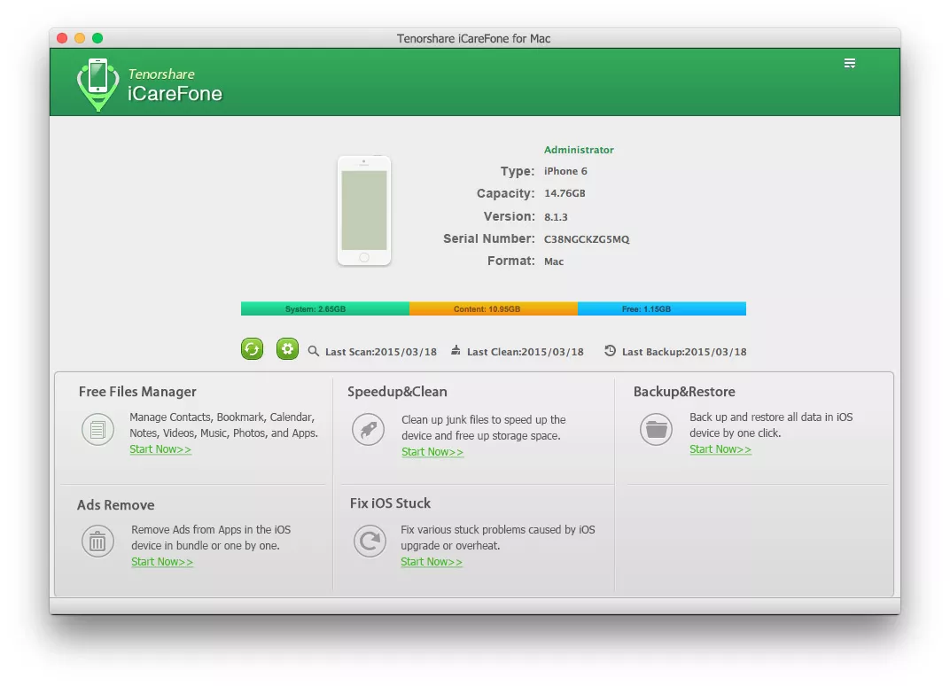The width and height of the screenshot is (950, 686).
Task: Click the Fix iOS Stuck heading
Action: (x=390, y=503)
